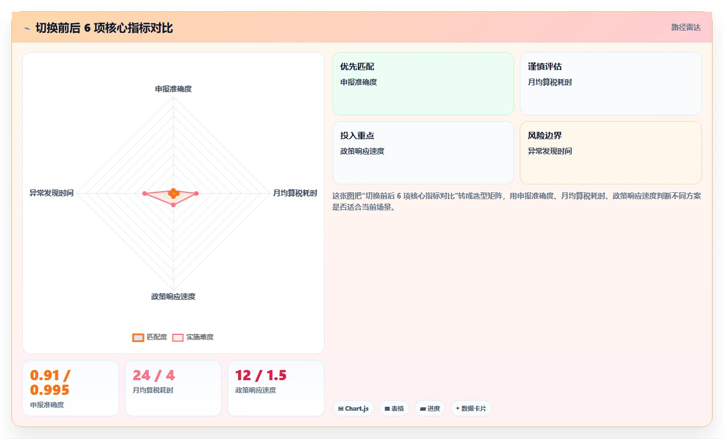Click the 异常发现时间 radar axis label

[51, 193]
